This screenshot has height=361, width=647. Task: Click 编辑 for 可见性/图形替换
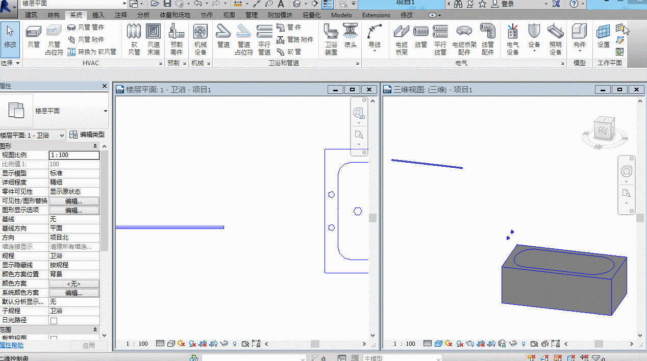pos(74,201)
